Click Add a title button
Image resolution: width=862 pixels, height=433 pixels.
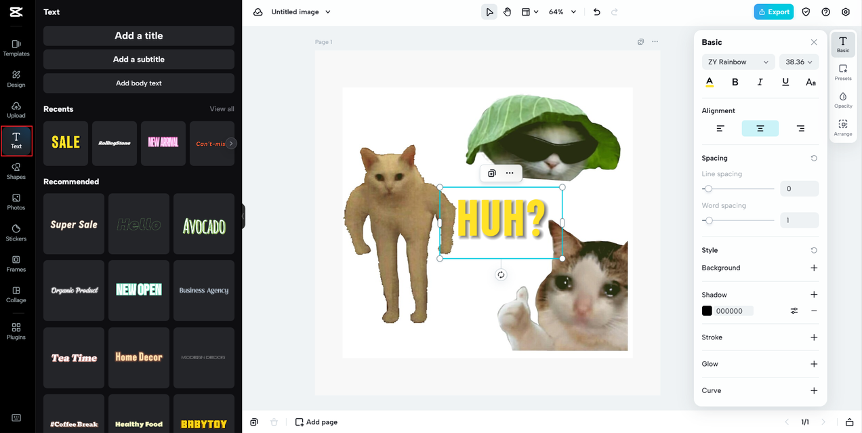tap(139, 36)
